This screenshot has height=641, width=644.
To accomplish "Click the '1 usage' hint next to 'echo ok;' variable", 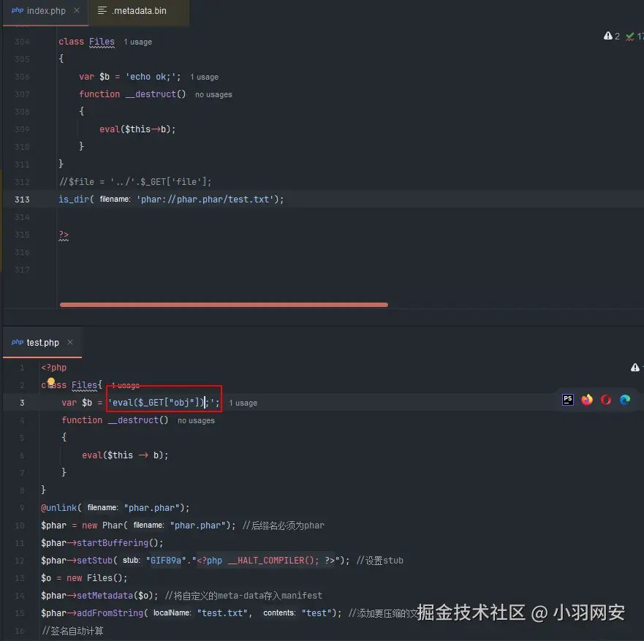I will point(204,77).
